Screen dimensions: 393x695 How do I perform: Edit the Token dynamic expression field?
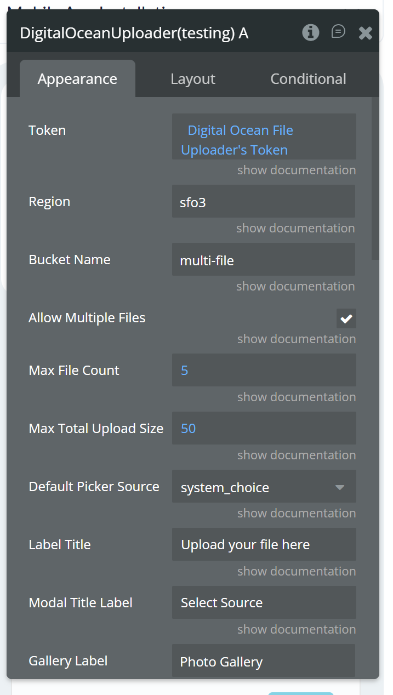tap(264, 136)
